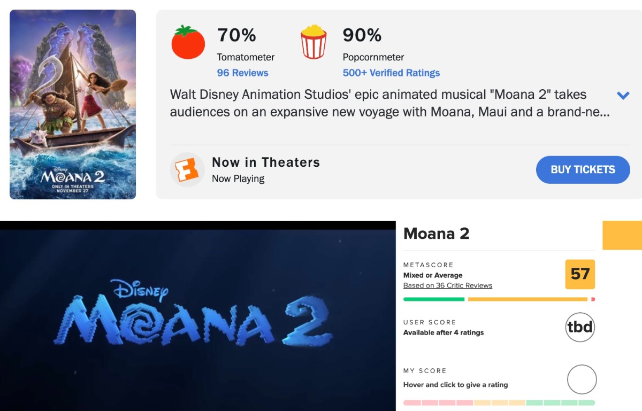Click the empty My Score circle
This screenshot has height=411, width=642.
coord(582,379)
